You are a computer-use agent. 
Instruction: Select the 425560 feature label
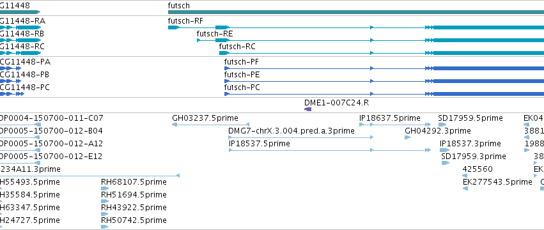pyautogui.click(x=478, y=169)
